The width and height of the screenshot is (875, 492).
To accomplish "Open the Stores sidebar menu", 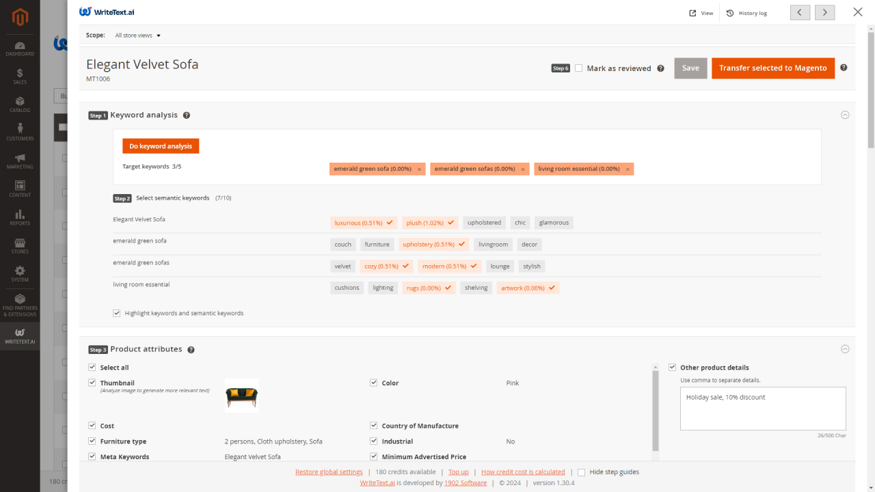I will pos(20,246).
